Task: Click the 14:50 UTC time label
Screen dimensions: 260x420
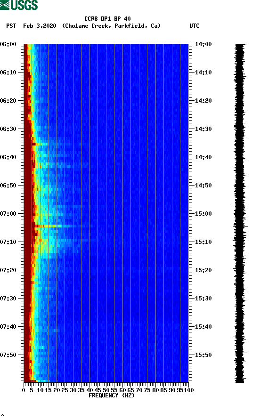Action: 203,186
